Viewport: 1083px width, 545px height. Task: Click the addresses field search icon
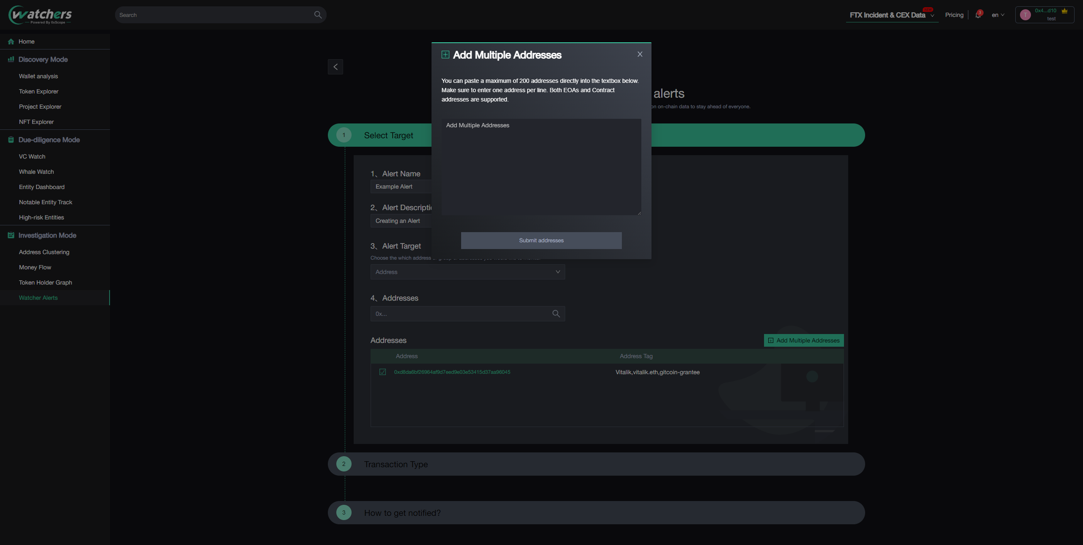(x=556, y=314)
